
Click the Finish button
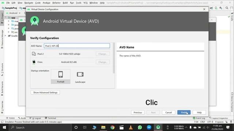(x=184, y=112)
